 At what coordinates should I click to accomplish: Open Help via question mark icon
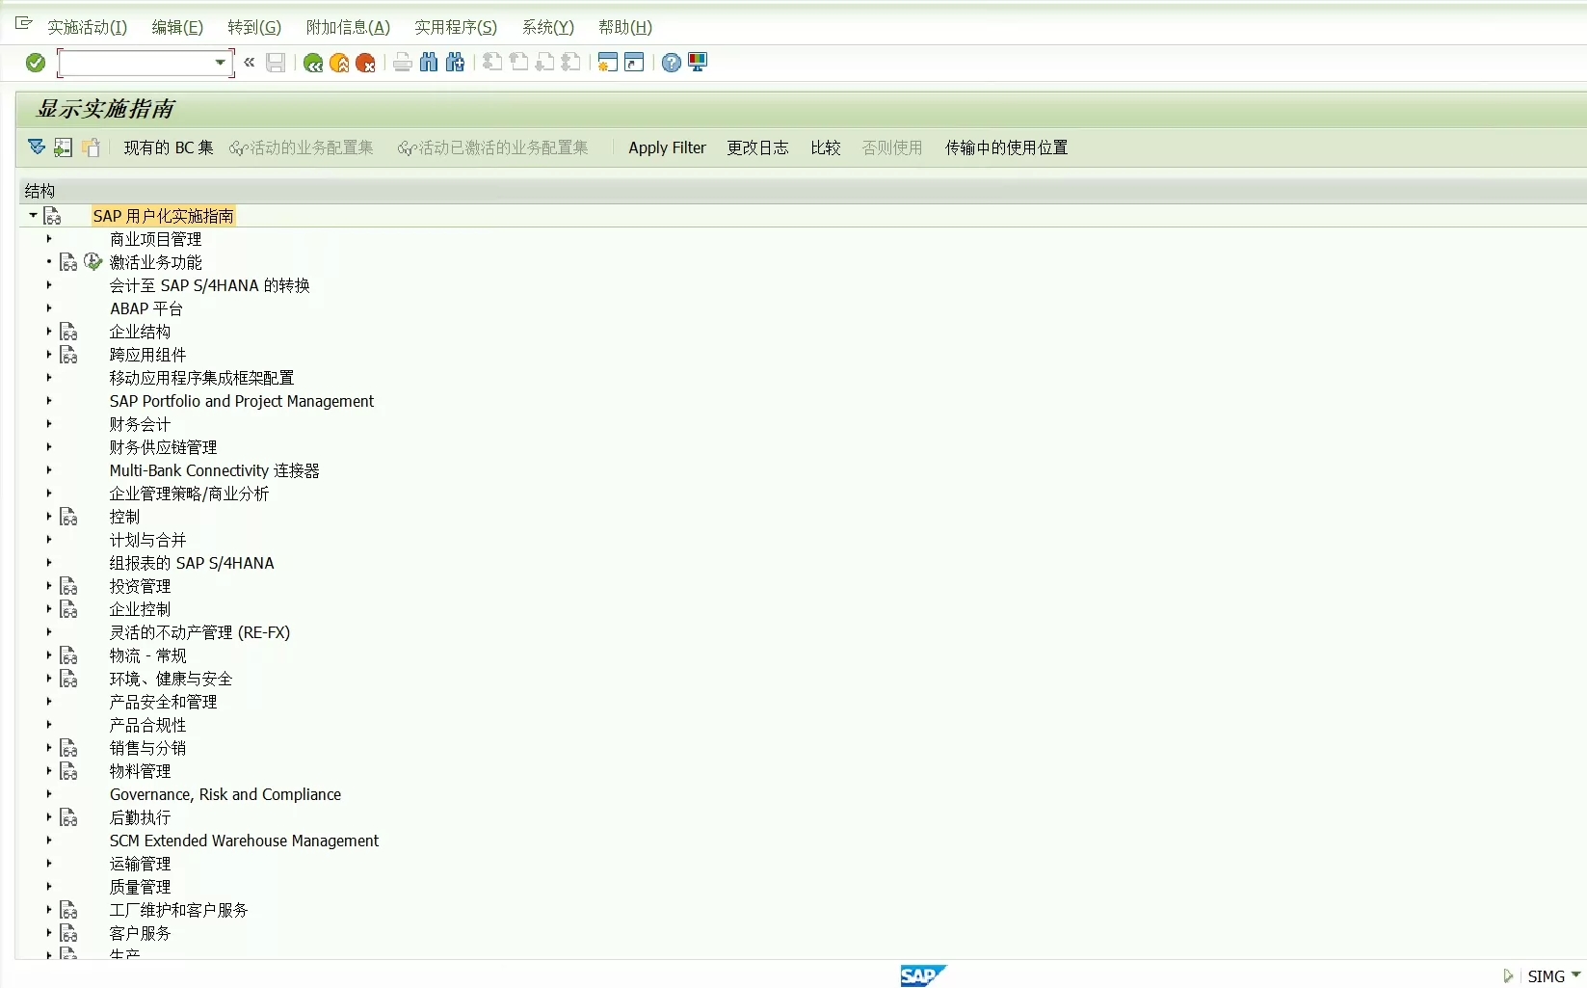point(672,63)
